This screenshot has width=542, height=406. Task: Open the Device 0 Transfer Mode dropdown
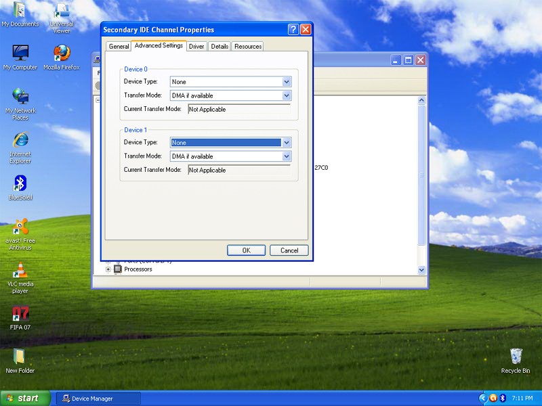coord(287,95)
